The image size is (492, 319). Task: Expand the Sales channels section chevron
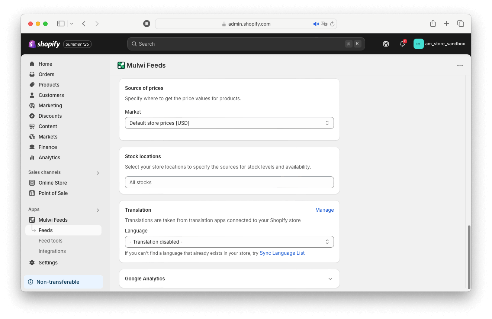click(x=98, y=173)
